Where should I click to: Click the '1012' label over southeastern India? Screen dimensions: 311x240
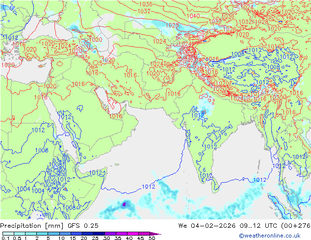point(210,147)
